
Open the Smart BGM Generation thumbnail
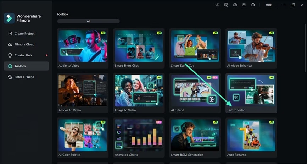point(195,135)
